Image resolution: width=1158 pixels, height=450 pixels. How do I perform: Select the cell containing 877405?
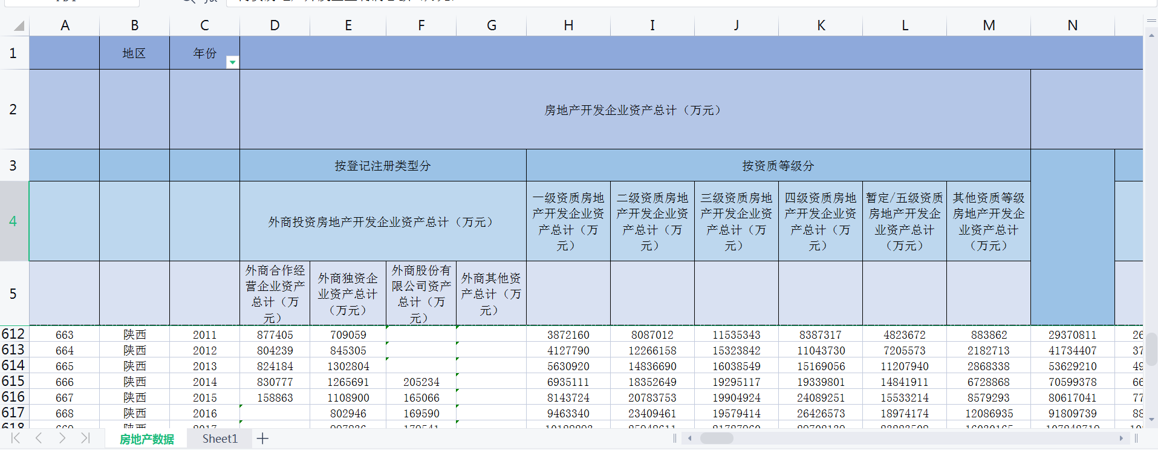275,334
